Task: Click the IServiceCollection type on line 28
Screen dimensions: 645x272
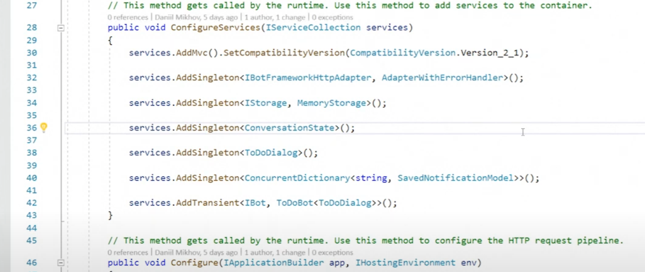Action: 313,28
